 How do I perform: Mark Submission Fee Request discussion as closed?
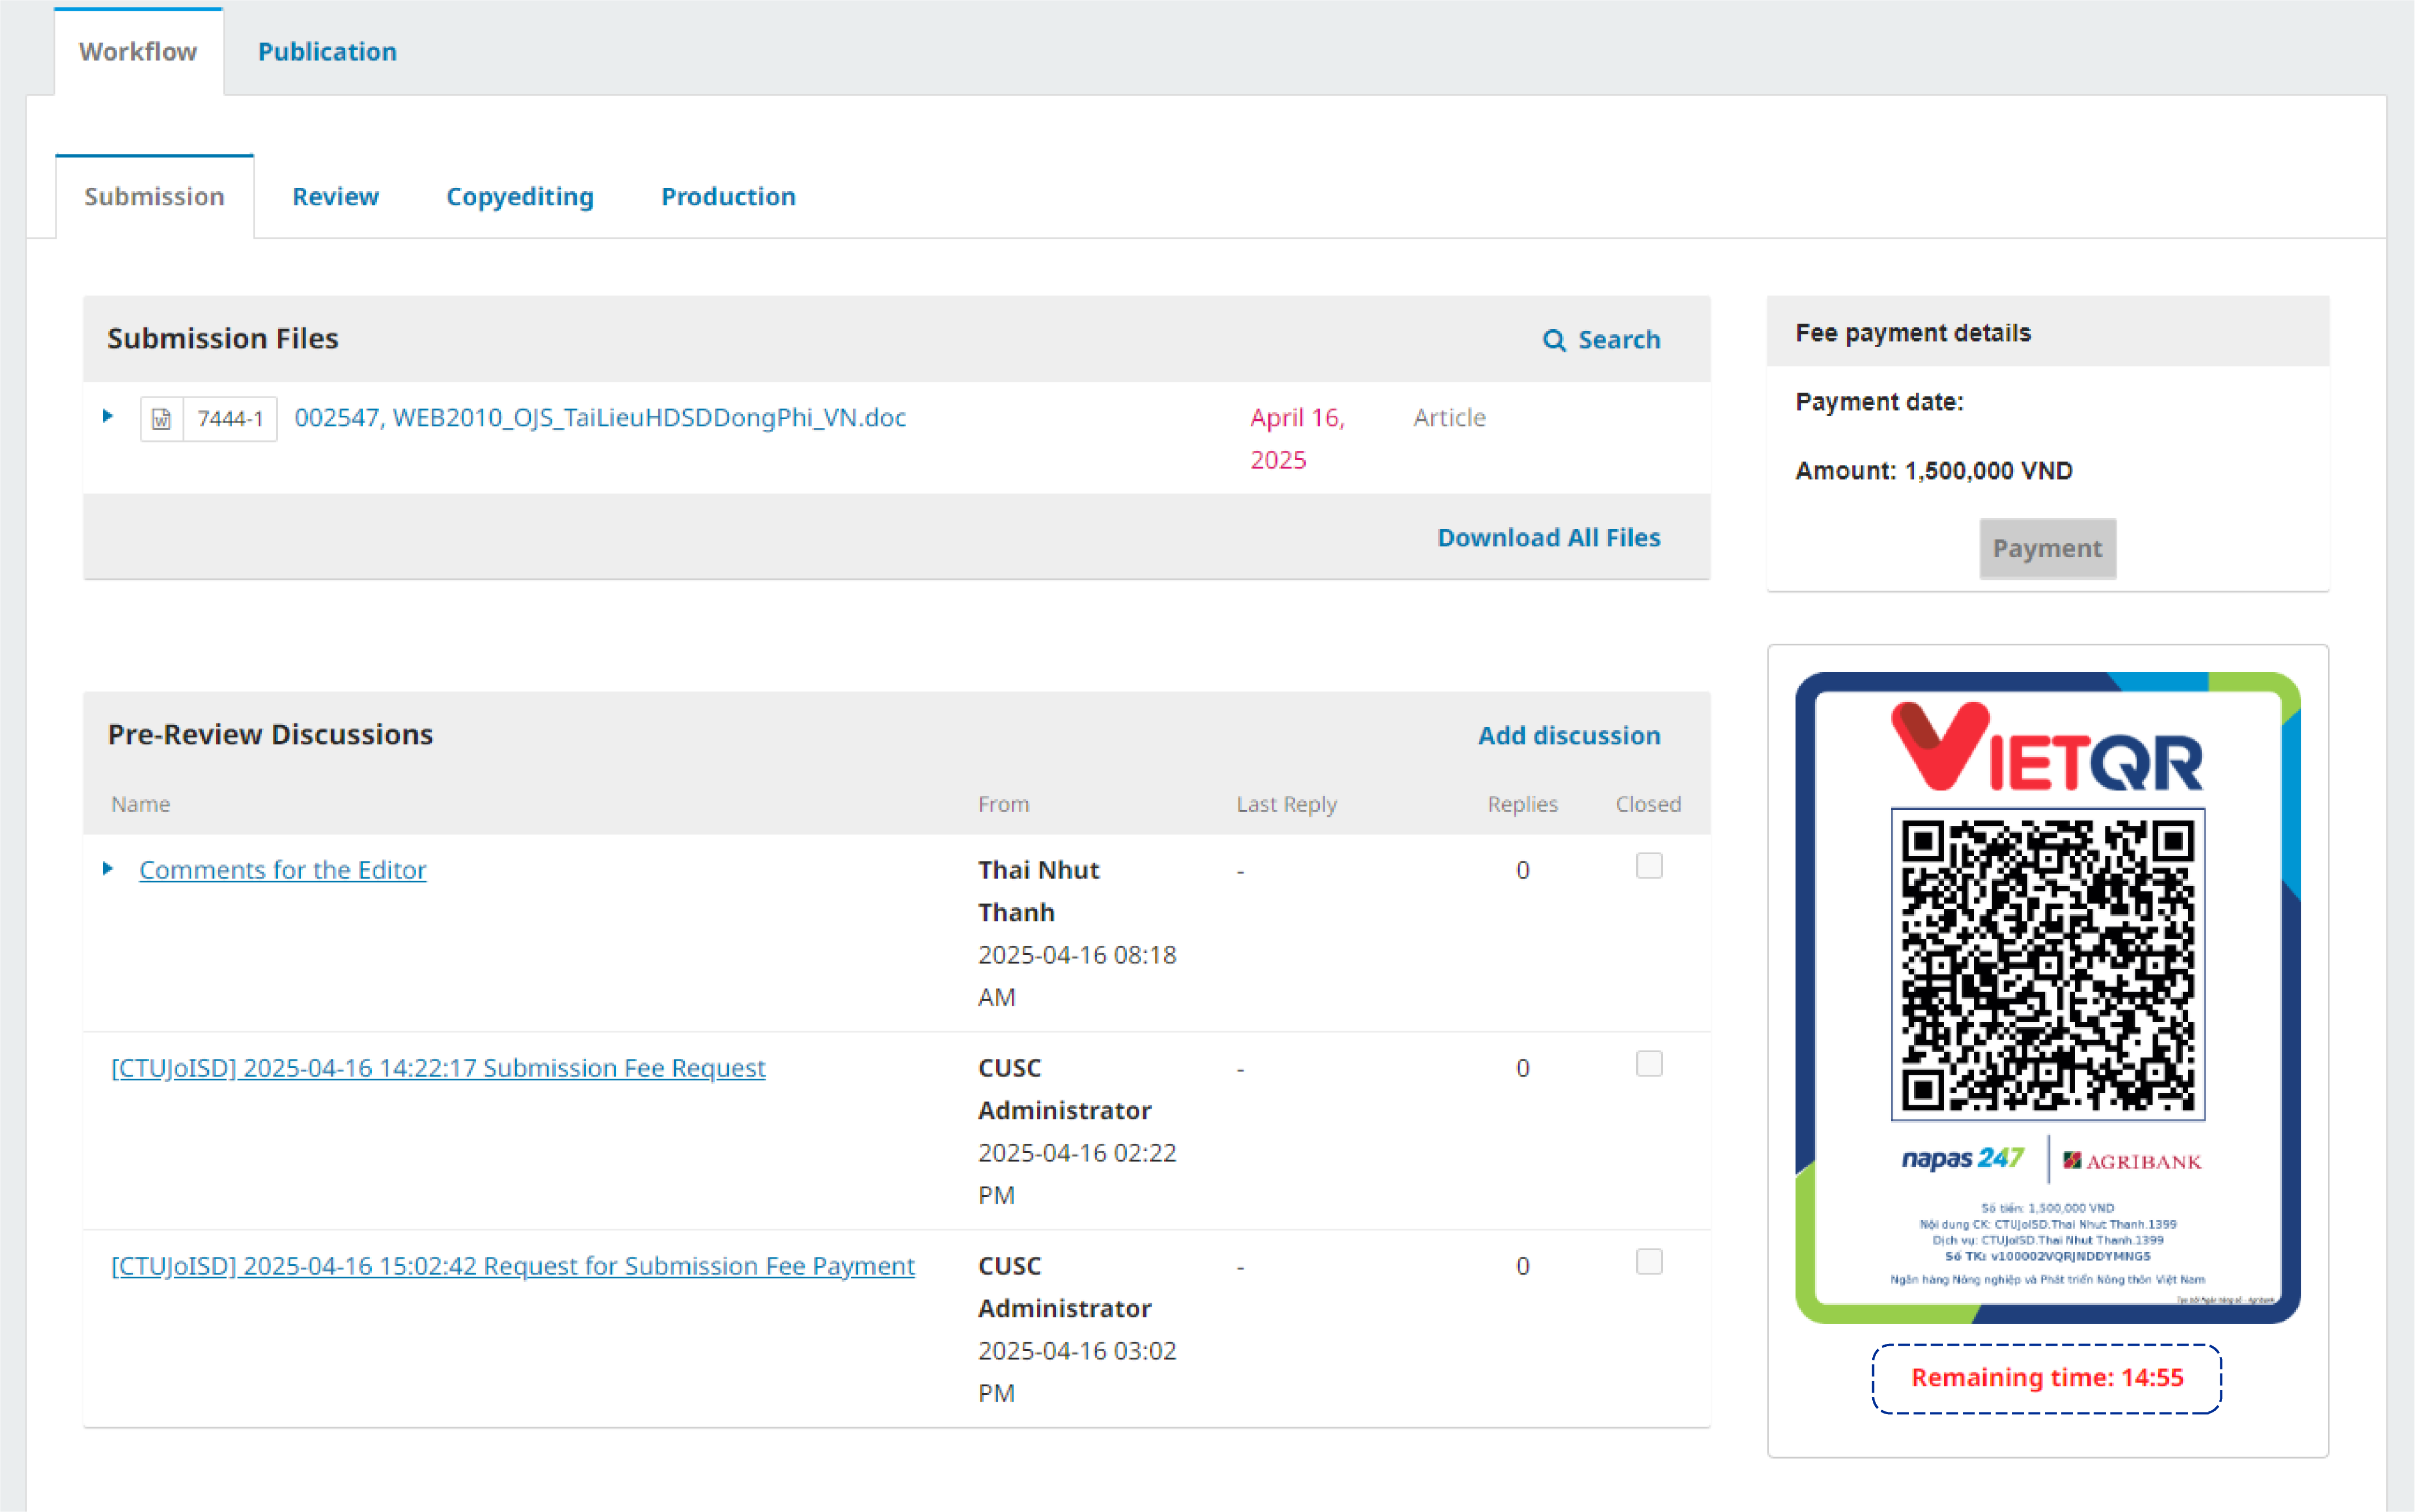(x=1649, y=1064)
